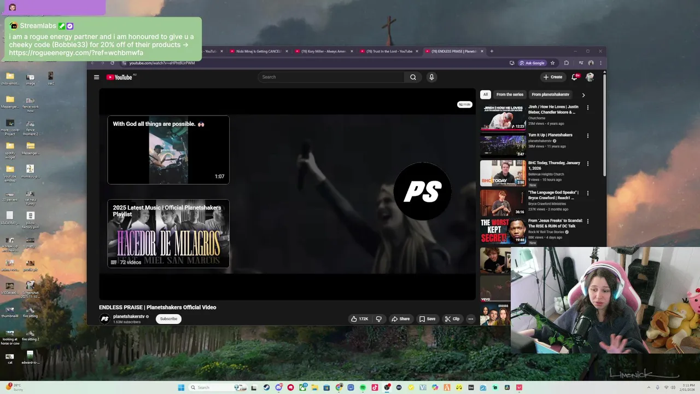
Task: Click the PS channel watermark logo
Action: 422,192
